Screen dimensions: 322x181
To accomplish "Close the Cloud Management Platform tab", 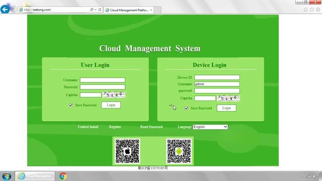I will tap(151, 10).
